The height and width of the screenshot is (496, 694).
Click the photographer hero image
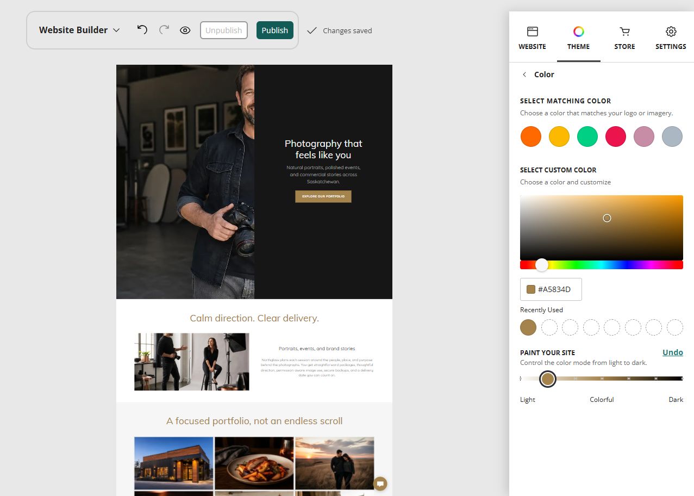point(185,182)
